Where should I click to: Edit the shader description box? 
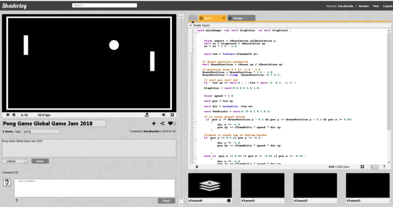click(89, 148)
